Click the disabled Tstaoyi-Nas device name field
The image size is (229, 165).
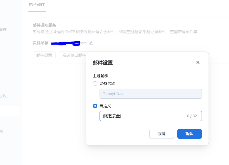[x=151, y=94]
